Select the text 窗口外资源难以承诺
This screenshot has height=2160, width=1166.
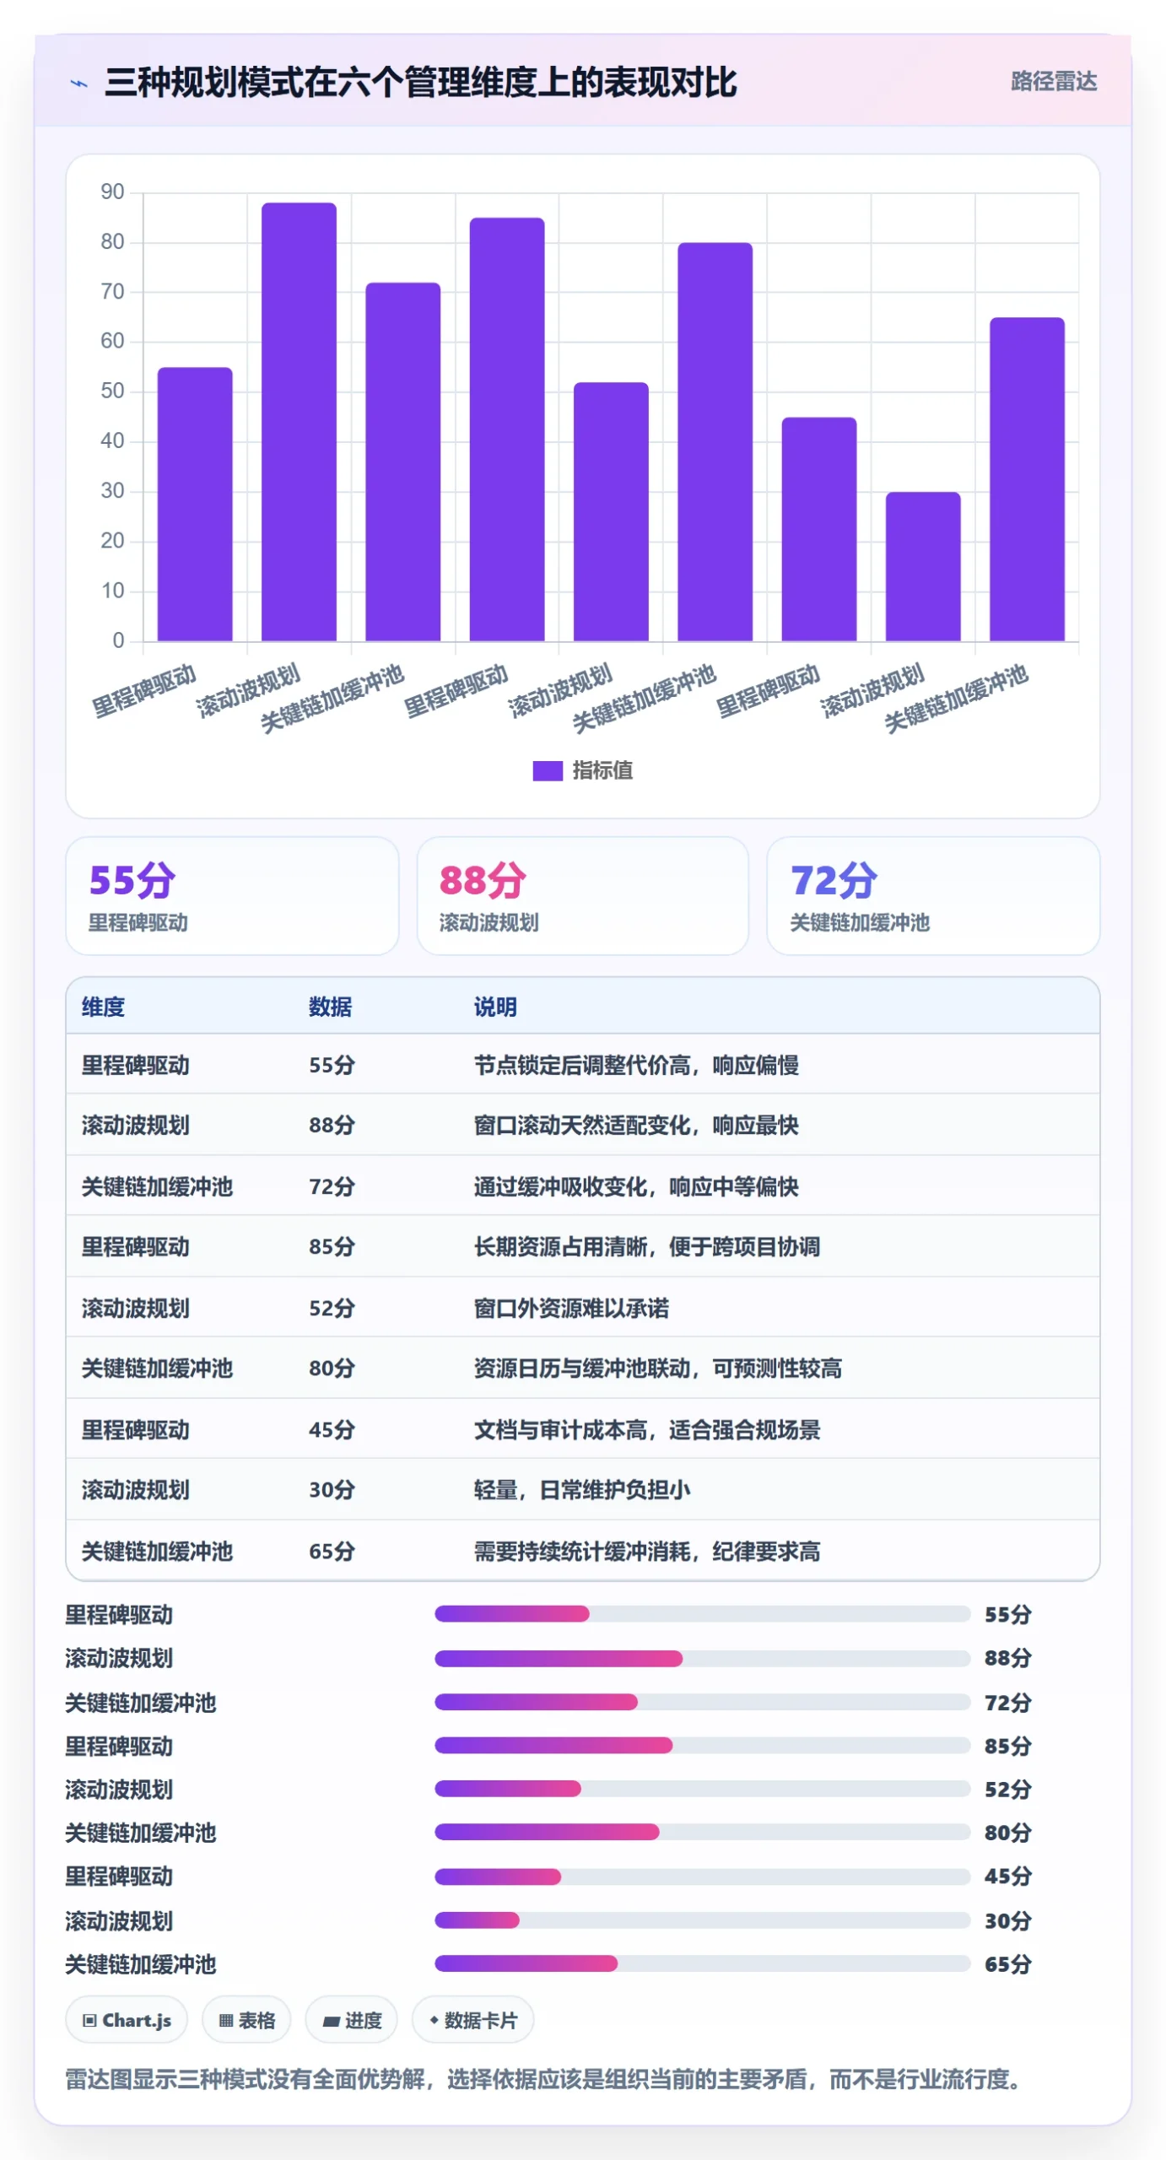point(571,1308)
